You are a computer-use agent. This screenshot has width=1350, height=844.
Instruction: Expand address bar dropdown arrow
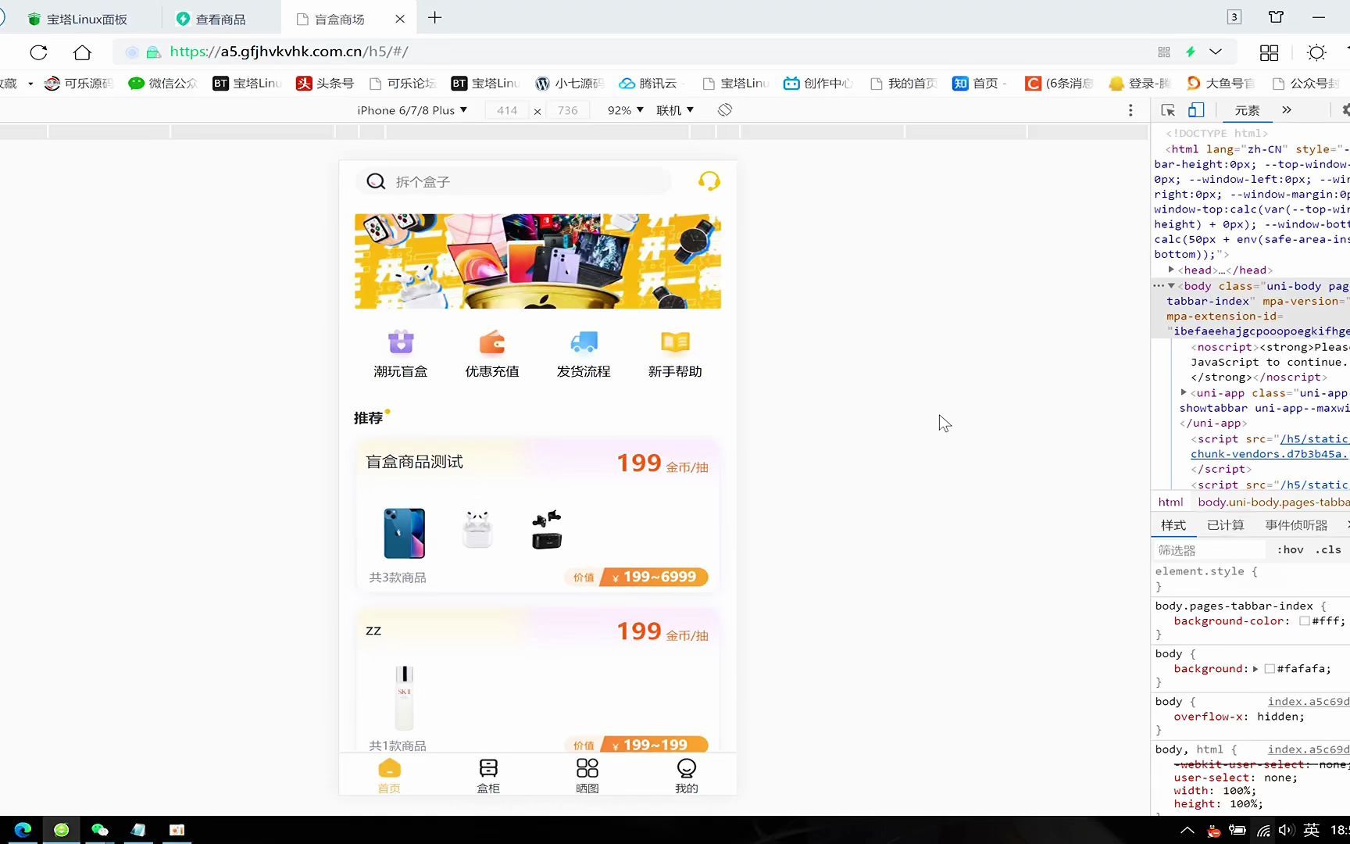point(1216,52)
